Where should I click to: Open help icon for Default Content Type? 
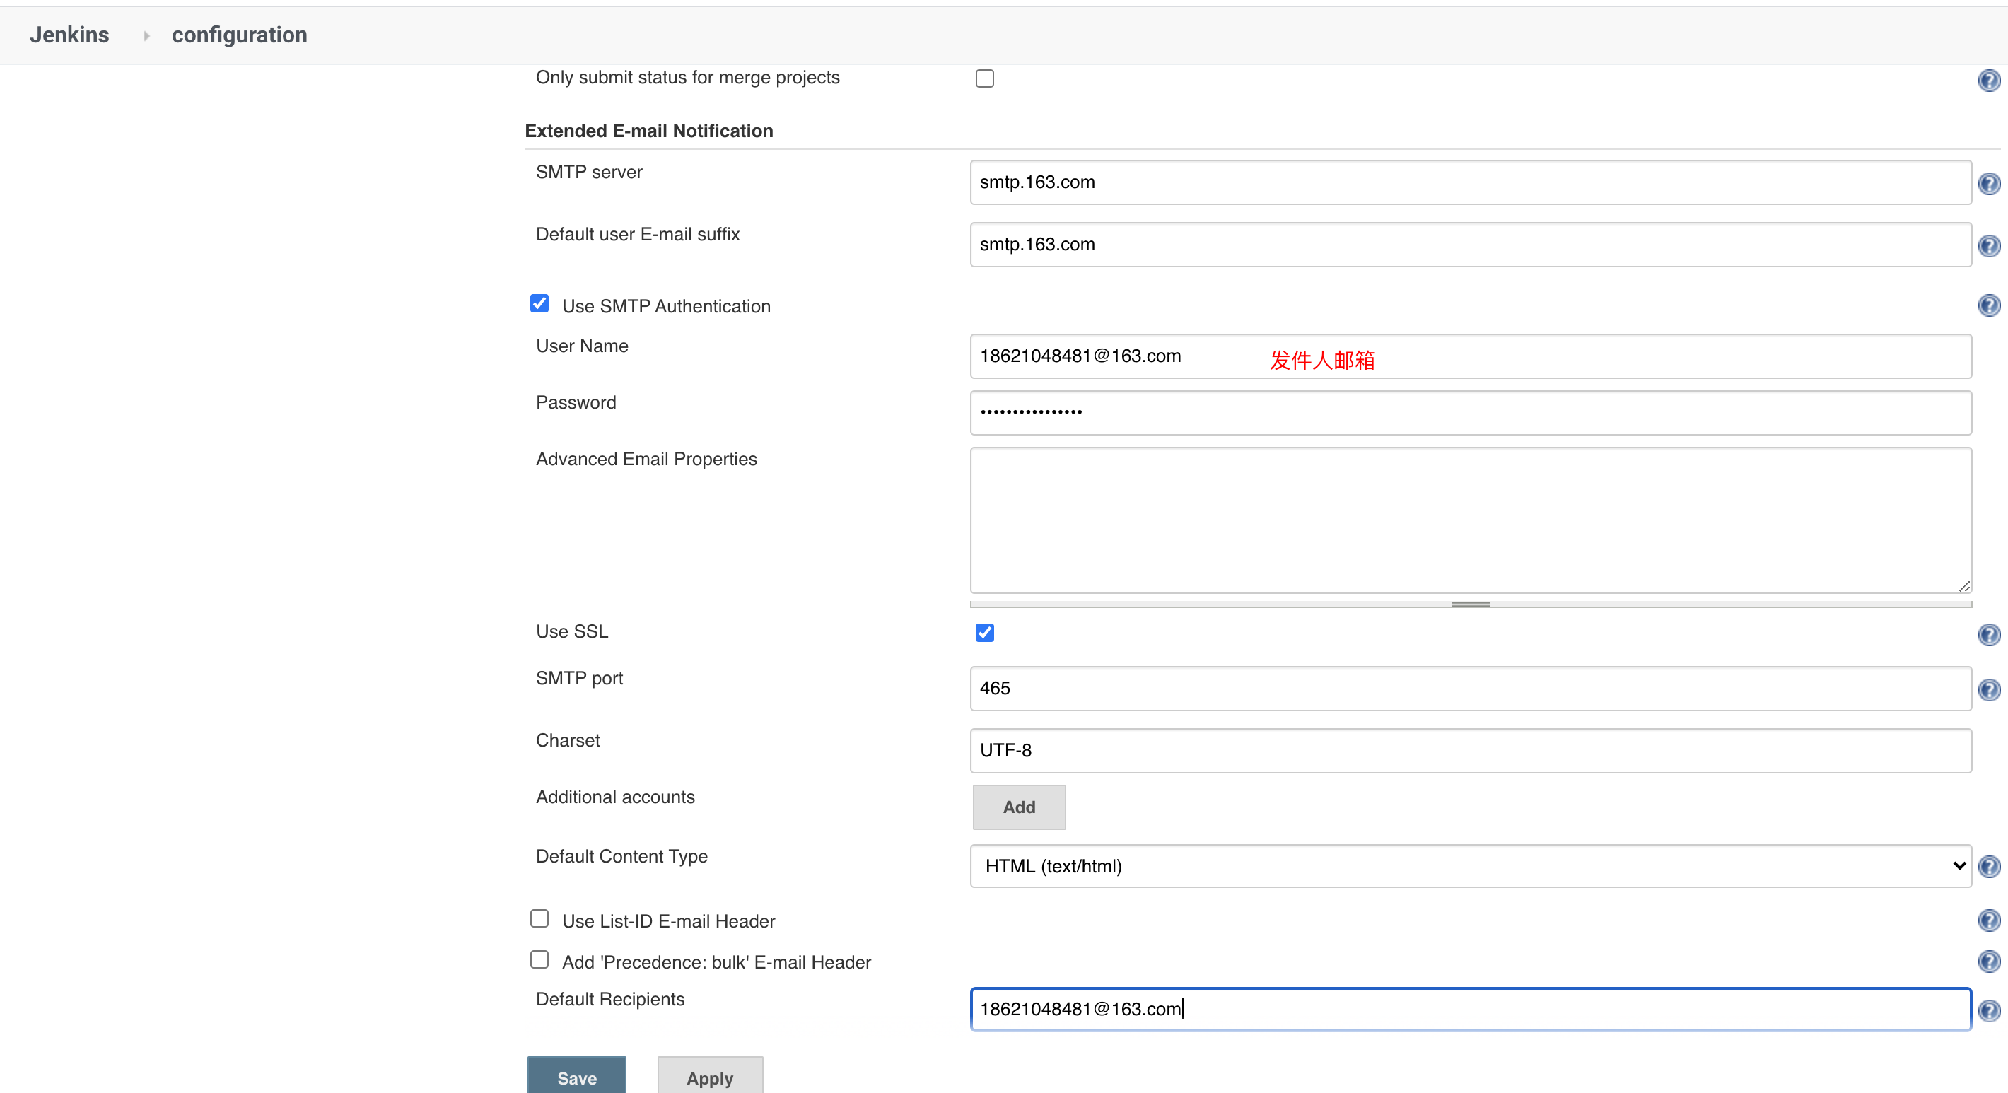pyautogui.click(x=1988, y=866)
